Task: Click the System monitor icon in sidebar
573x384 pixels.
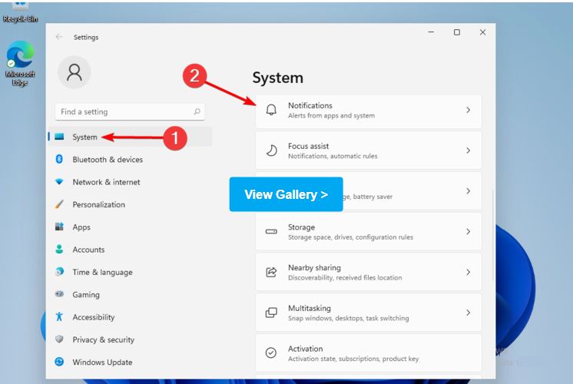Action: pyautogui.click(x=59, y=137)
